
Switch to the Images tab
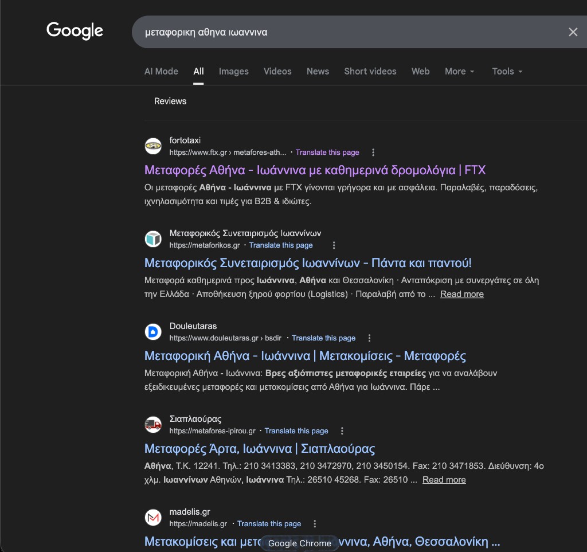point(233,72)
